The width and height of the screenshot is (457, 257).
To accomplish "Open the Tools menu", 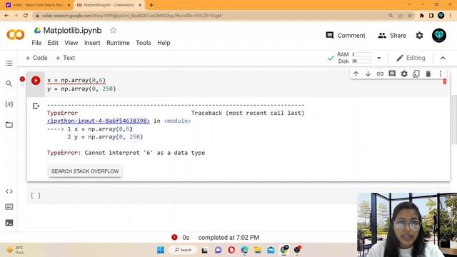I will (x=144, y=43).
